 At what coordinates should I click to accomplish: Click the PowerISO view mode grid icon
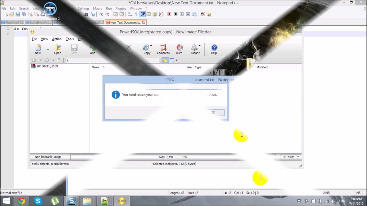pos(172,60)
